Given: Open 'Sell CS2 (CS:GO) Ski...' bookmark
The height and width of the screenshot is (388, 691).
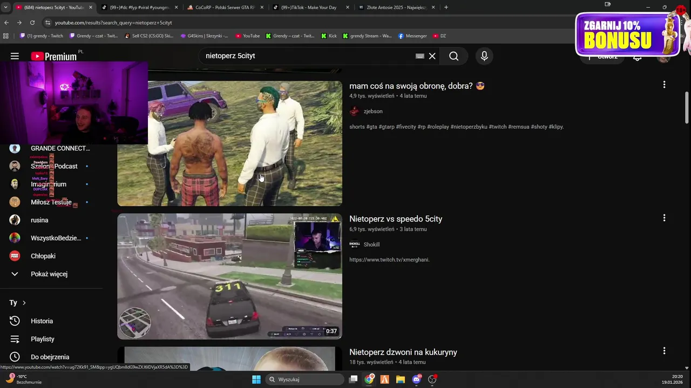Looking at the screenshot, I should coord(149,36).
